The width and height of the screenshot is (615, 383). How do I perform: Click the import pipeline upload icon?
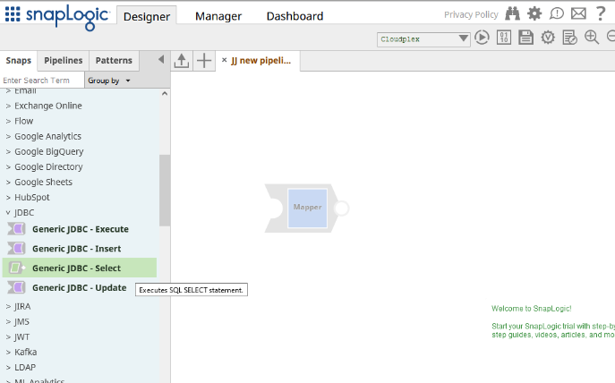click(x=181, y=61)
